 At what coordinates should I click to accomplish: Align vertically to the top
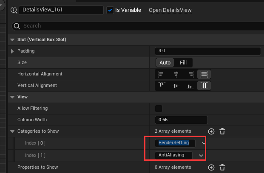162,86
